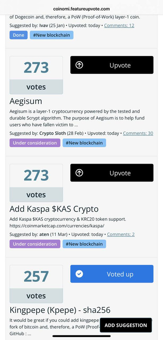The width and height of the screenshot is (163, 340).
Task: Upvote the Add Kaspa $KAS Crypto suggestion
Action: point(112,173)
